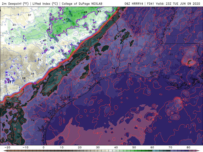The width and height of the screenshot is (203, 152).
Task: Click the '0' color bar label
Action: [x=43, y=147]
